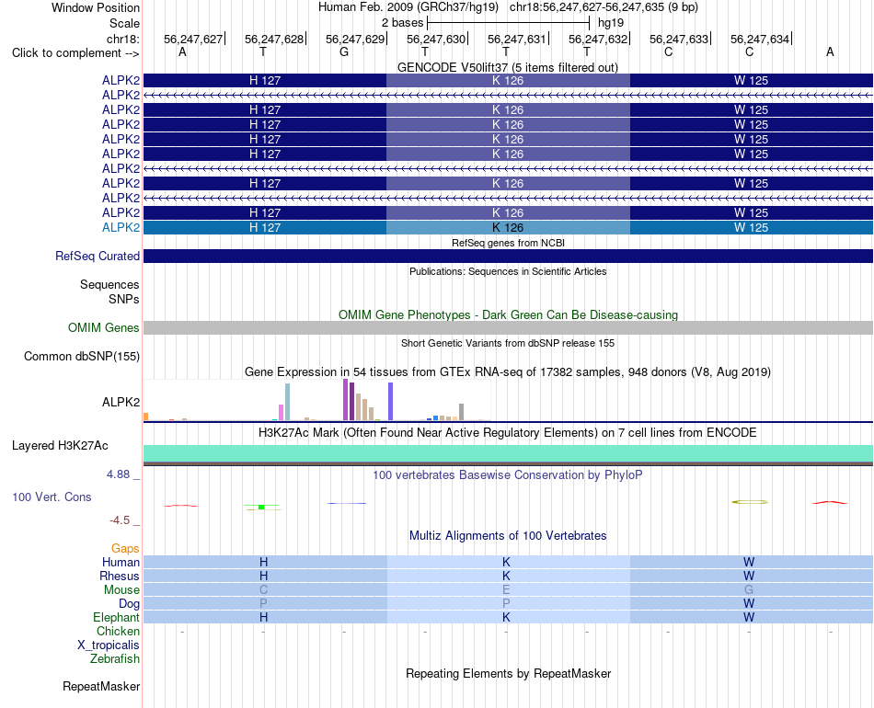Image resolution: width=874 pixels, height=708 pixels.
Task: Click the Window Position label
Action: (96, 7)
